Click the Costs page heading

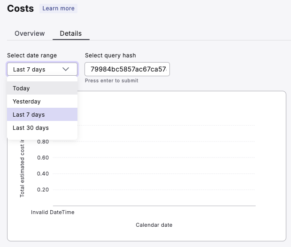coord(21,8)
